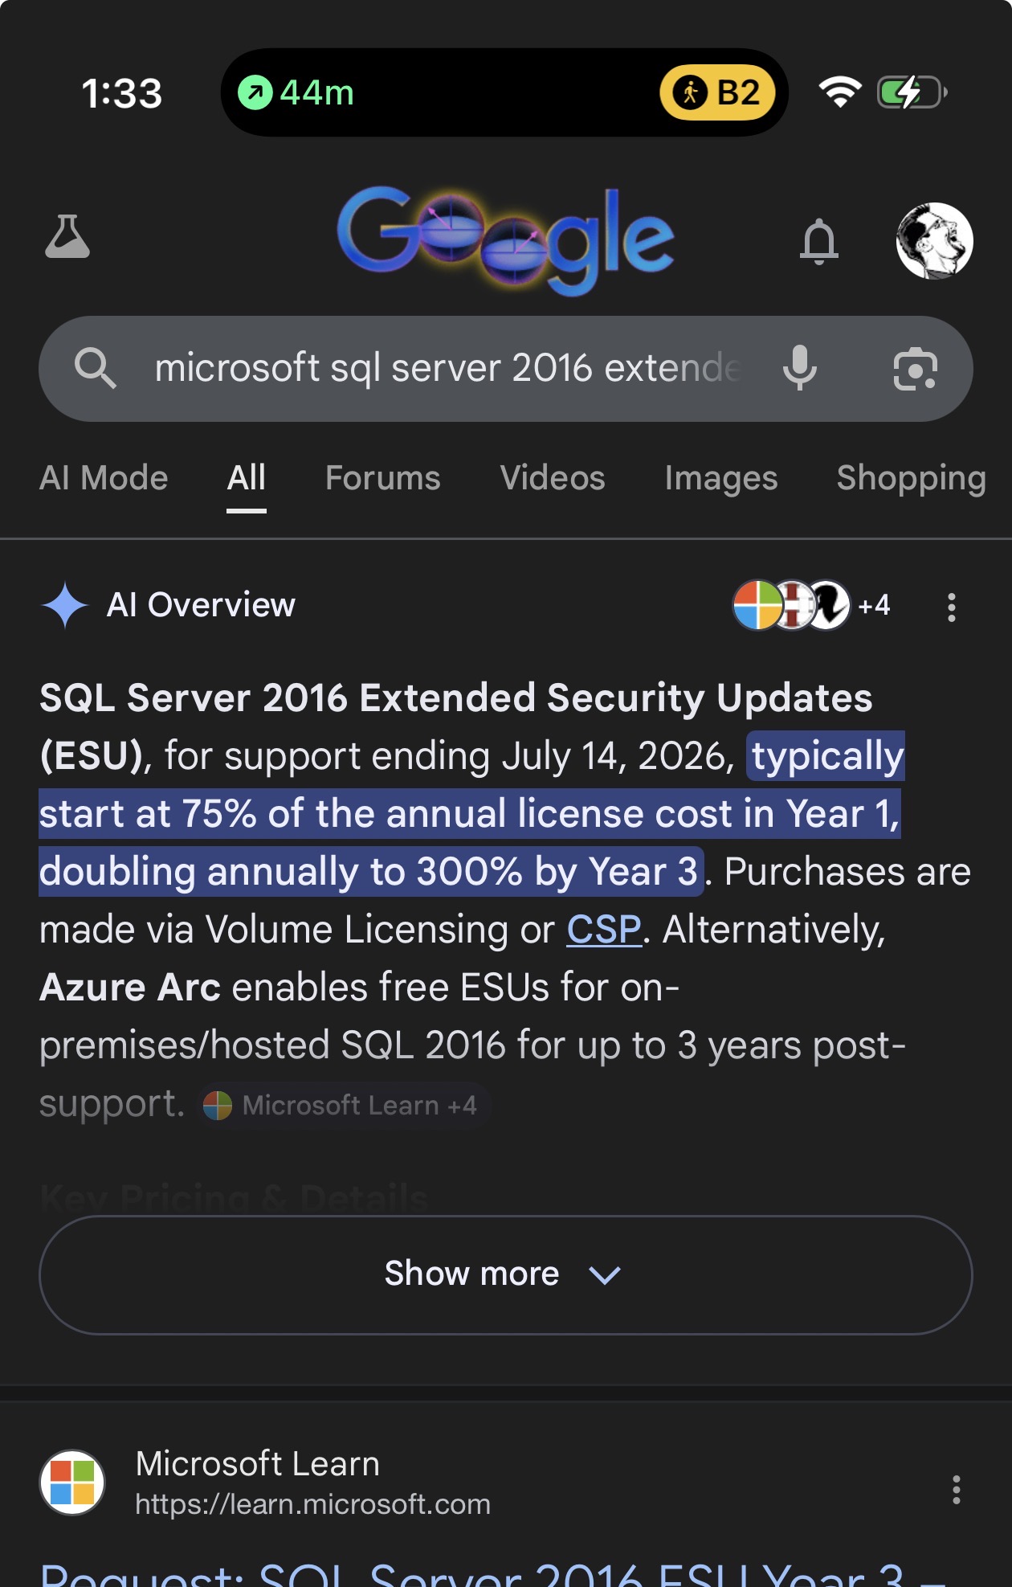The width and height of the screenshot is (1012, 1587).
Task: Follow the CSP hyperlink
Action: (604, 930)
